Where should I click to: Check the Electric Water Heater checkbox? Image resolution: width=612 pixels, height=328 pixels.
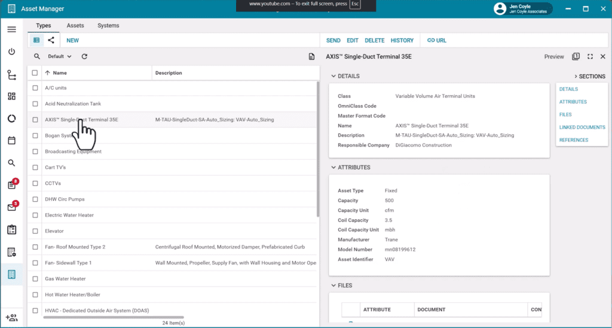point(35,215)
